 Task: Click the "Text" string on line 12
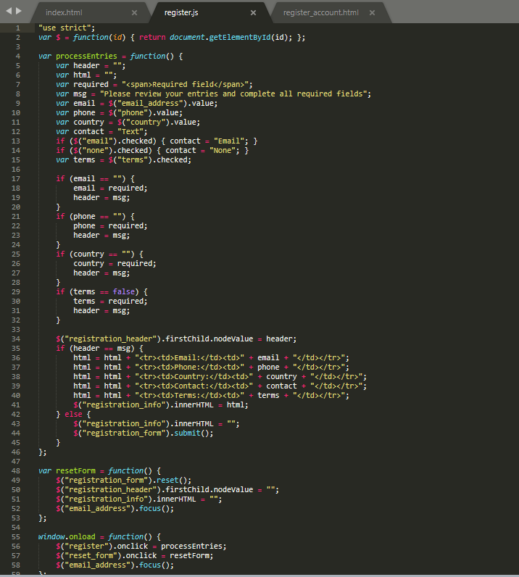130,132
